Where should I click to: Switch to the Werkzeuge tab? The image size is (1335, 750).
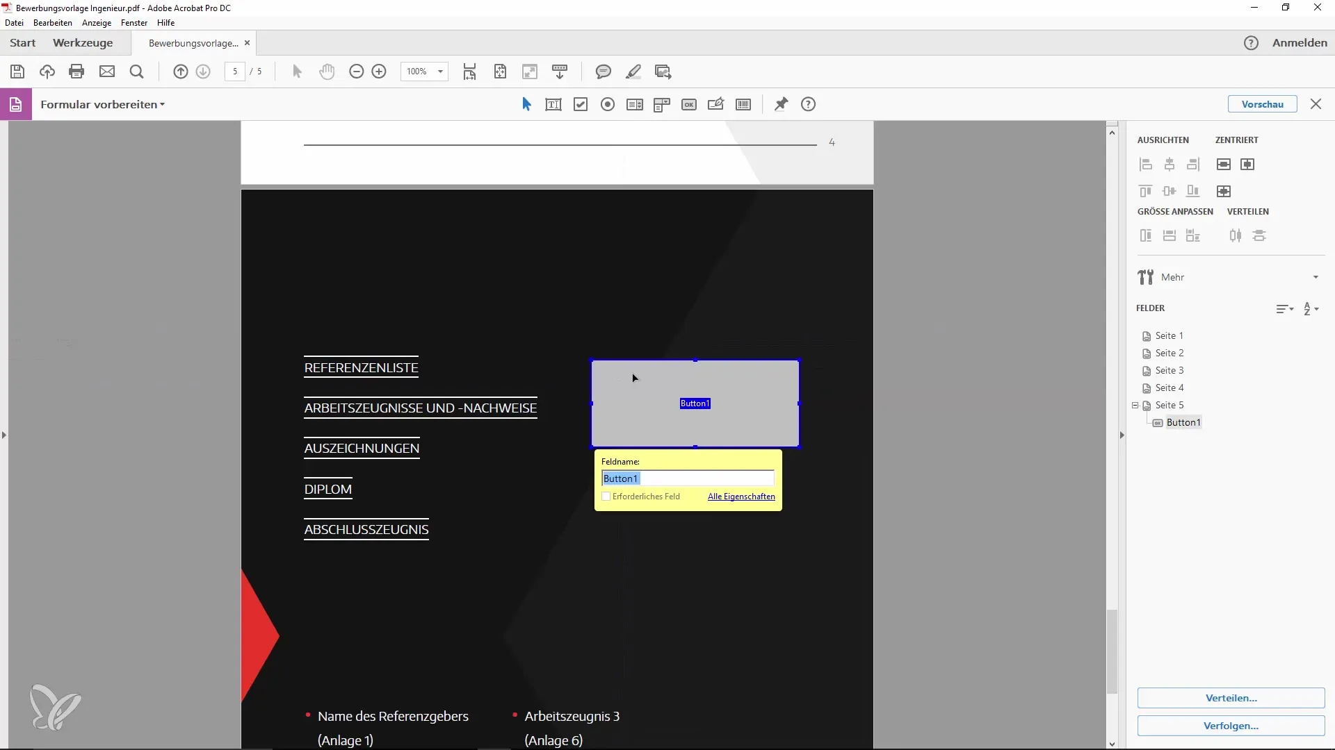tap(83, 43)
